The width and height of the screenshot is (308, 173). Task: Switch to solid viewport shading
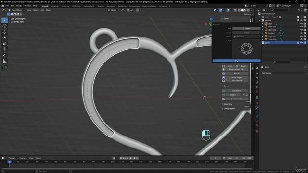coord(242,10)
